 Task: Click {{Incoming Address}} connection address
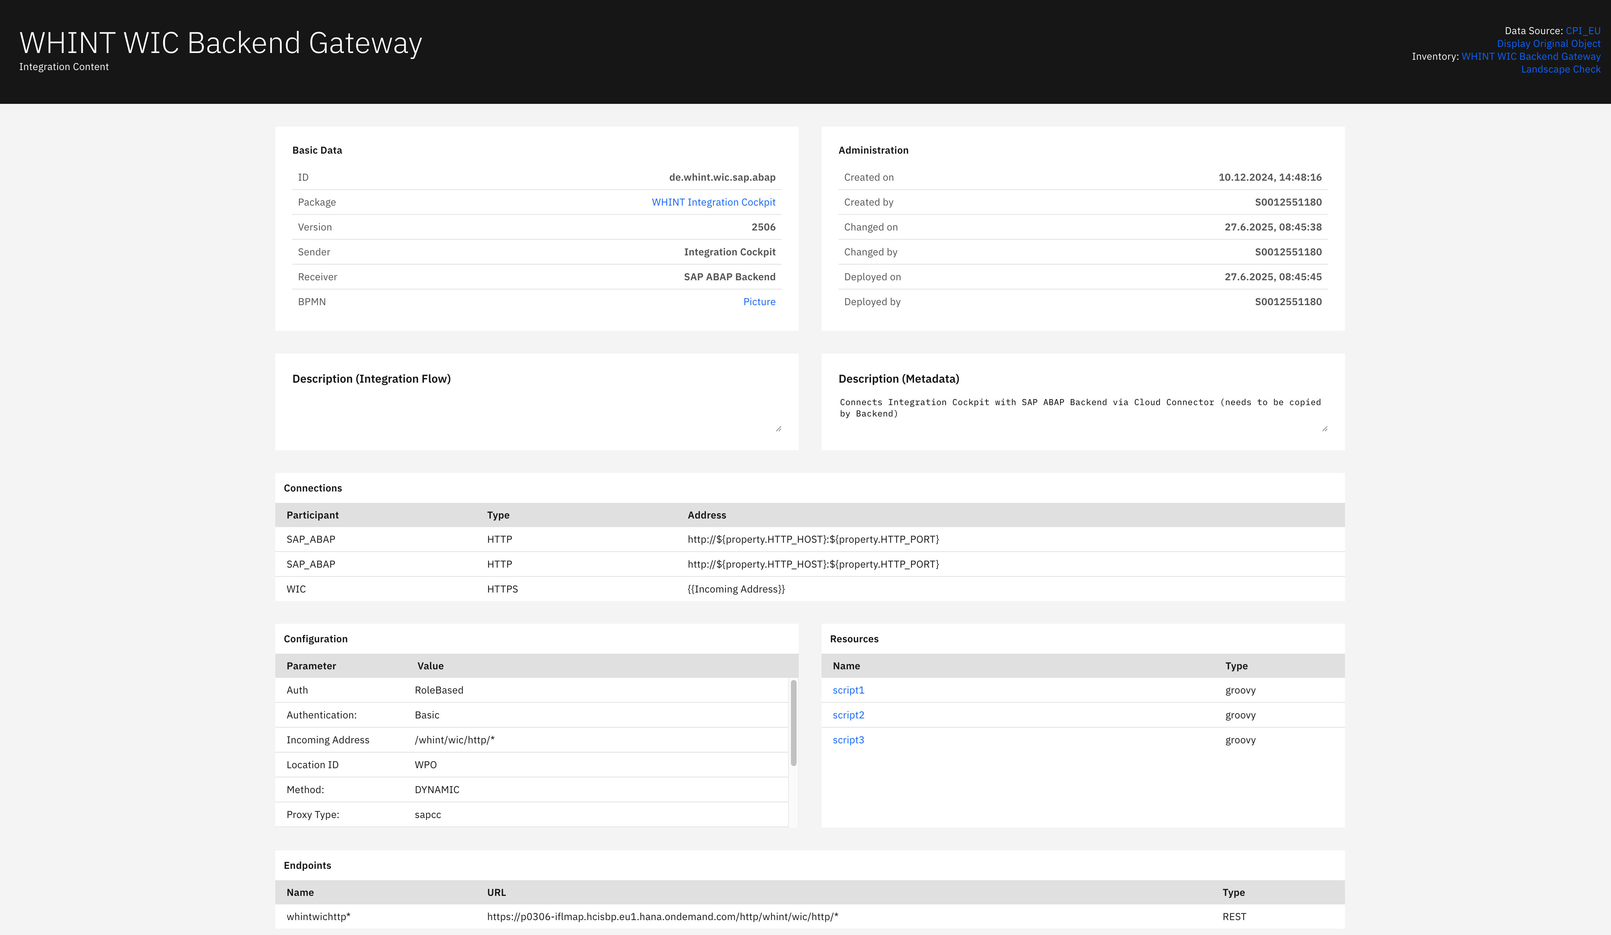(x=736, y=589)
